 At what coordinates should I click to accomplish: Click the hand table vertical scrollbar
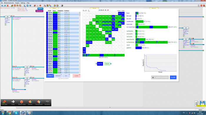coord(80,43)
